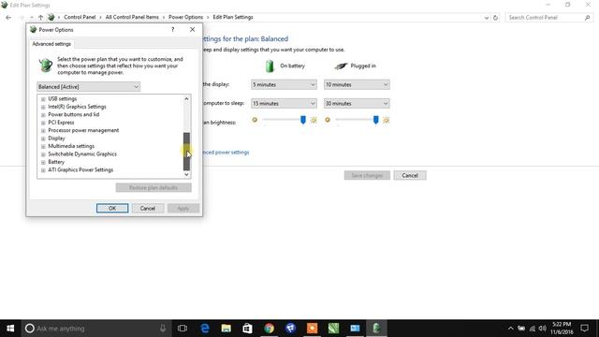Expand the USB settings tree node
599x337 pixels.
pos(43,99)
